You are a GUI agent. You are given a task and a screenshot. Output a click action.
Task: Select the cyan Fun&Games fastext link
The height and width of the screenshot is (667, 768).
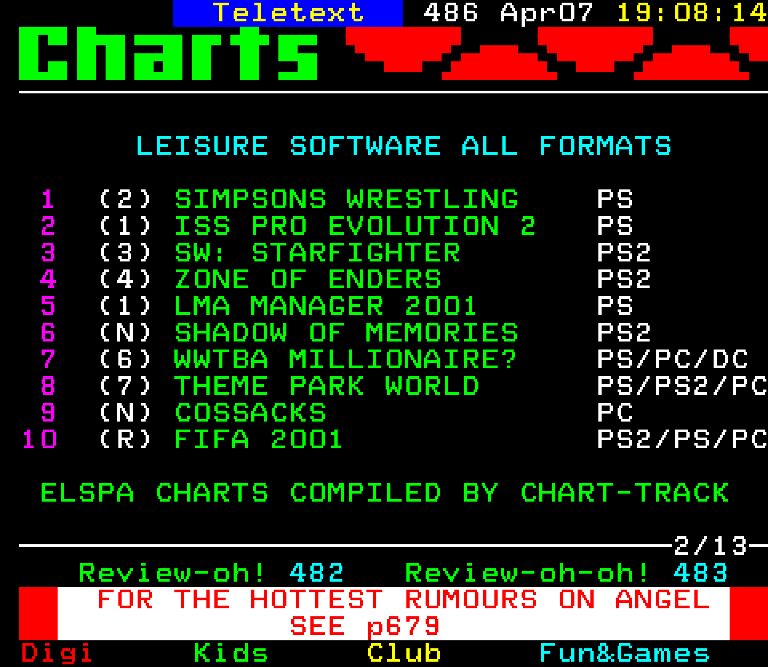[x=625, y=653]
